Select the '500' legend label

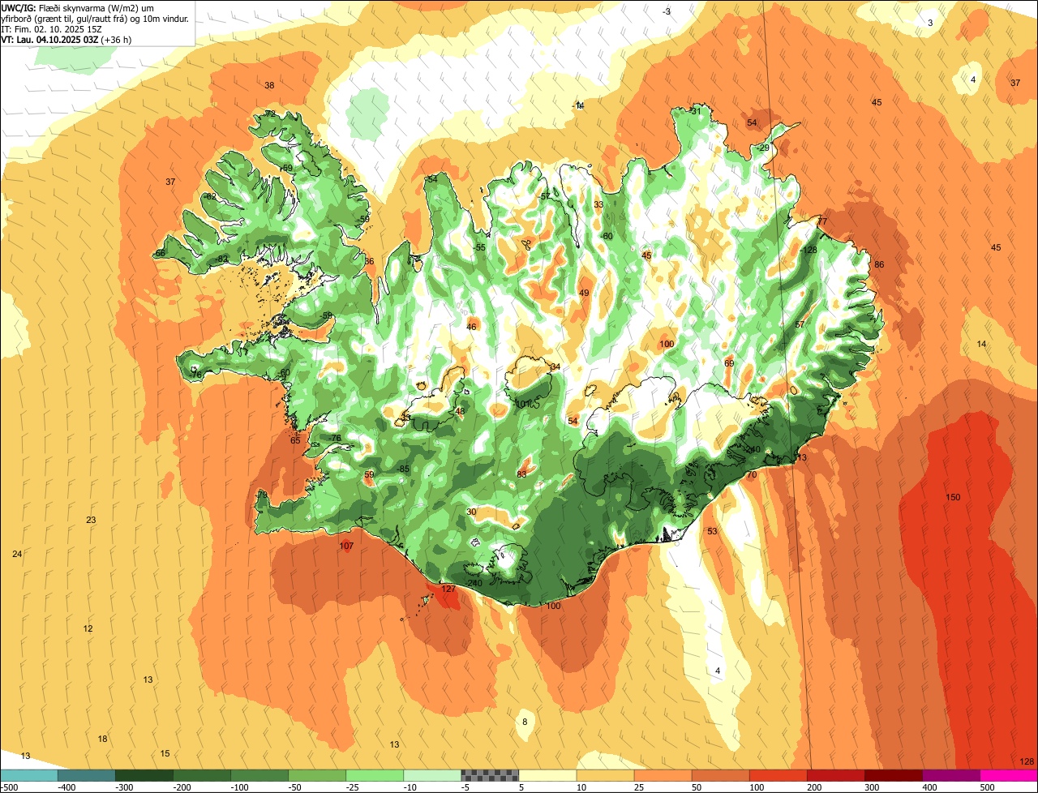pyautogui.click(x=988, y=787)
